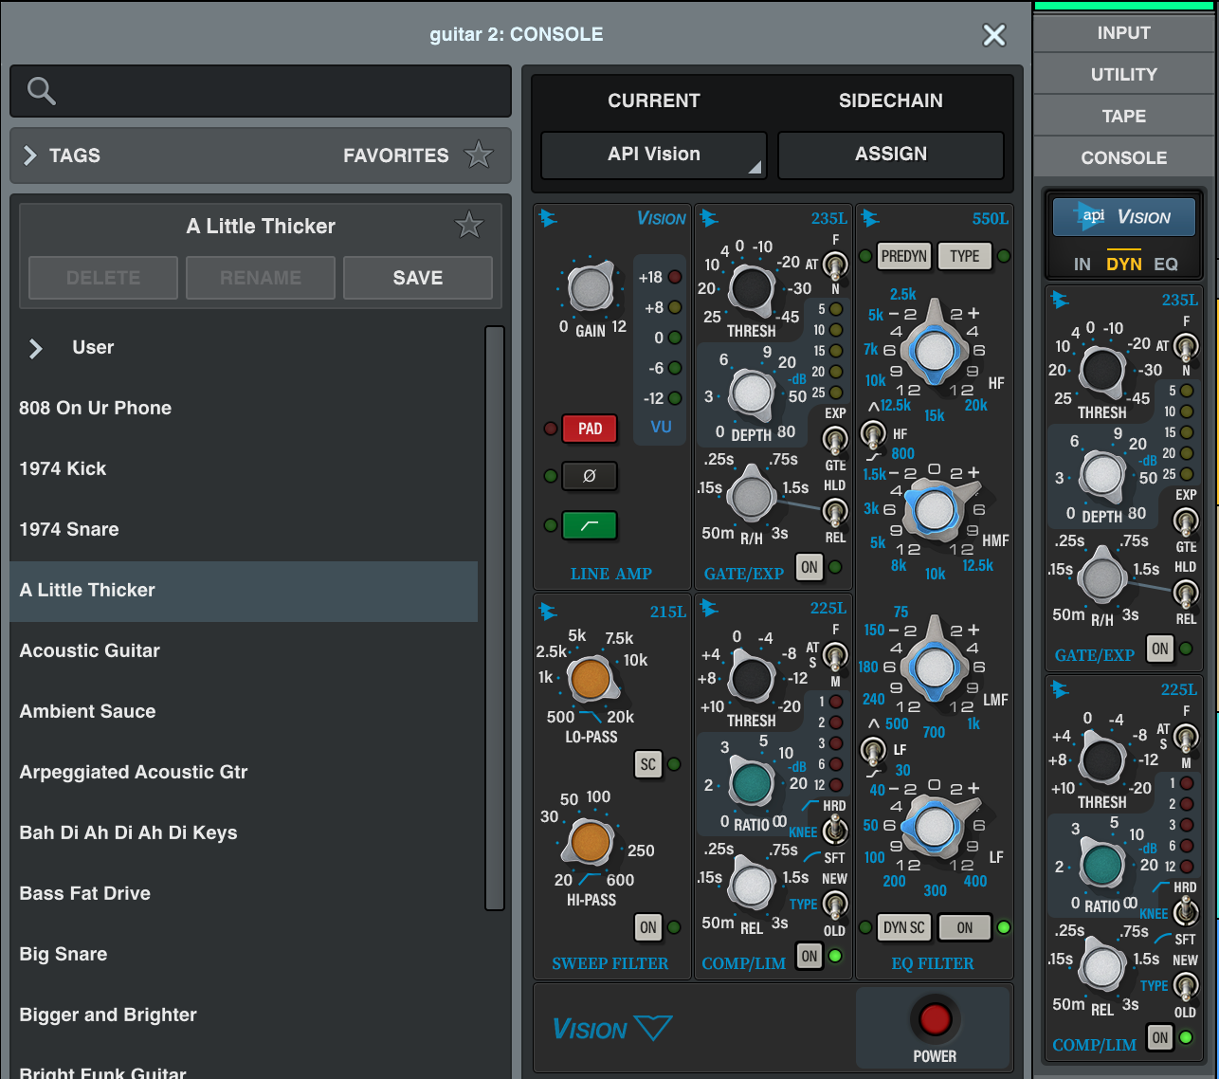This screenshot has height=1079, width=1219.
Task: Click the Vision logo at the bottom of the strip
Action: 610,1028
